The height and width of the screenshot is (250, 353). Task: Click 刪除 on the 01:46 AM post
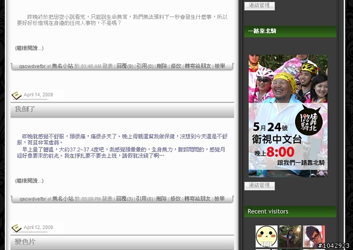(x=162, y=66)
